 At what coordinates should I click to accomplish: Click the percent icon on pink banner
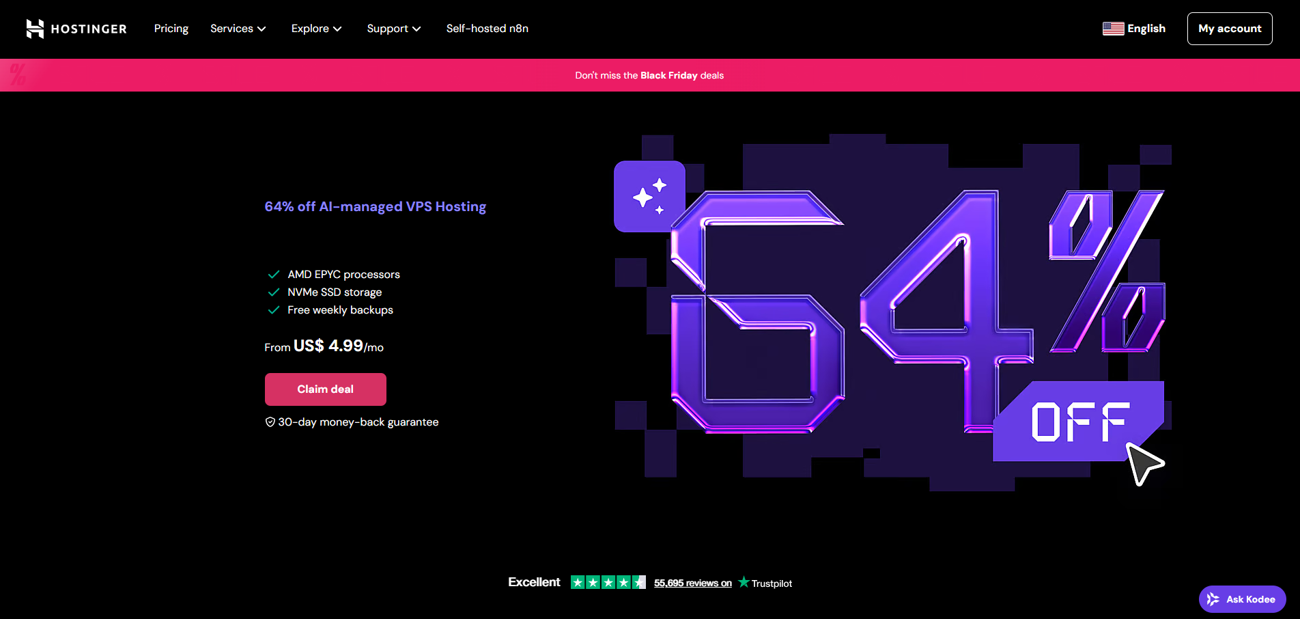pos(18,74)
